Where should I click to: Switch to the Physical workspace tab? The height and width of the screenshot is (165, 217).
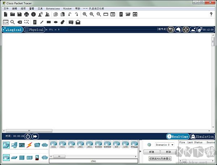(x=34, y=30)
